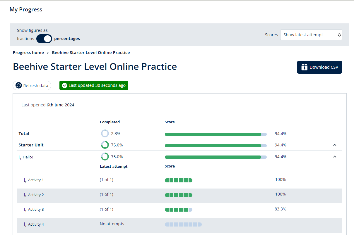Click the breadcrumb text 'Beehive Starter Level Online Practice'
Screen dimensions: 354x235
[91, 53]
